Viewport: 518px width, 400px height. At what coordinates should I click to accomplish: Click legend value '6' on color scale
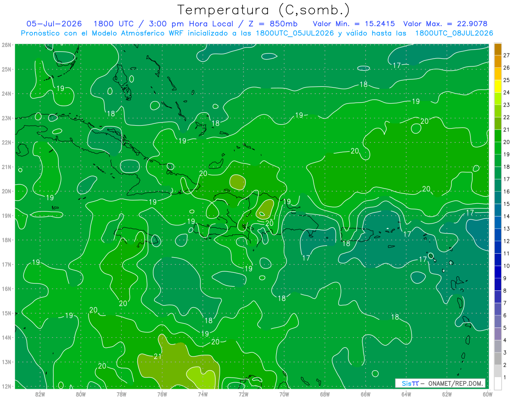(505, 315)
